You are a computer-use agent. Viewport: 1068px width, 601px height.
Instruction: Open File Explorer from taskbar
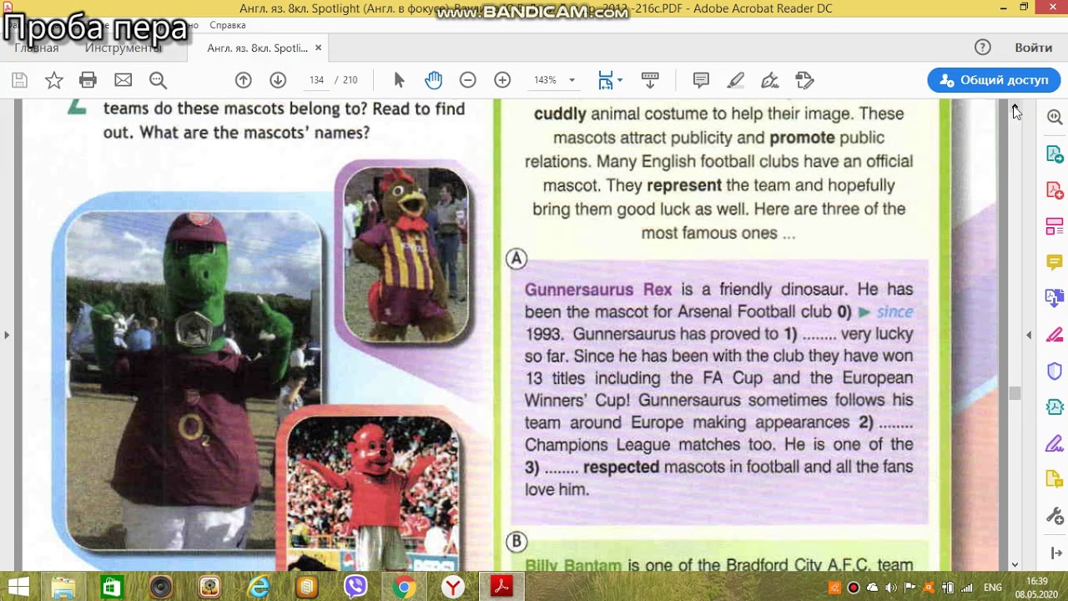[63, 588]
